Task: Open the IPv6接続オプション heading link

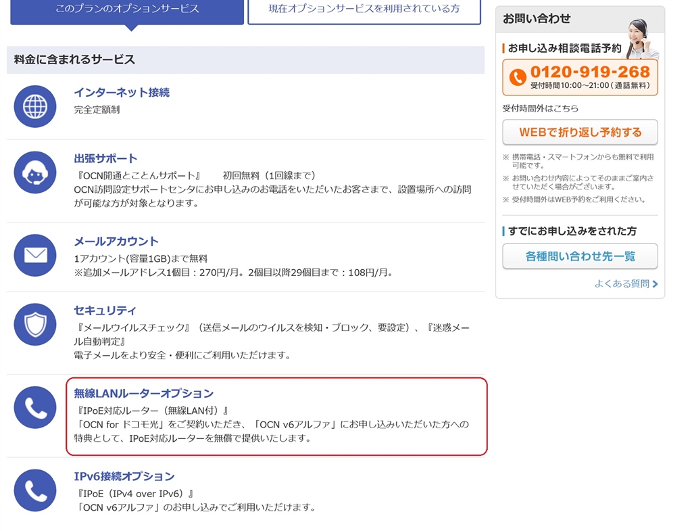Action: click(124, 476)
